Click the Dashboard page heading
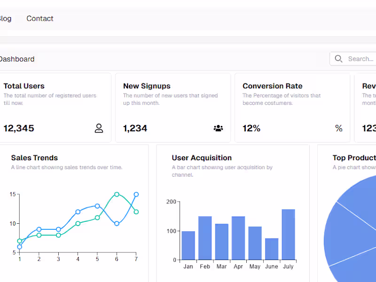 (17, 59)
